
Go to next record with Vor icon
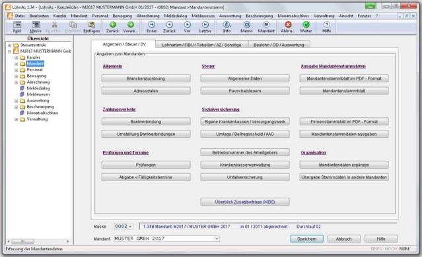pos(188,24)
